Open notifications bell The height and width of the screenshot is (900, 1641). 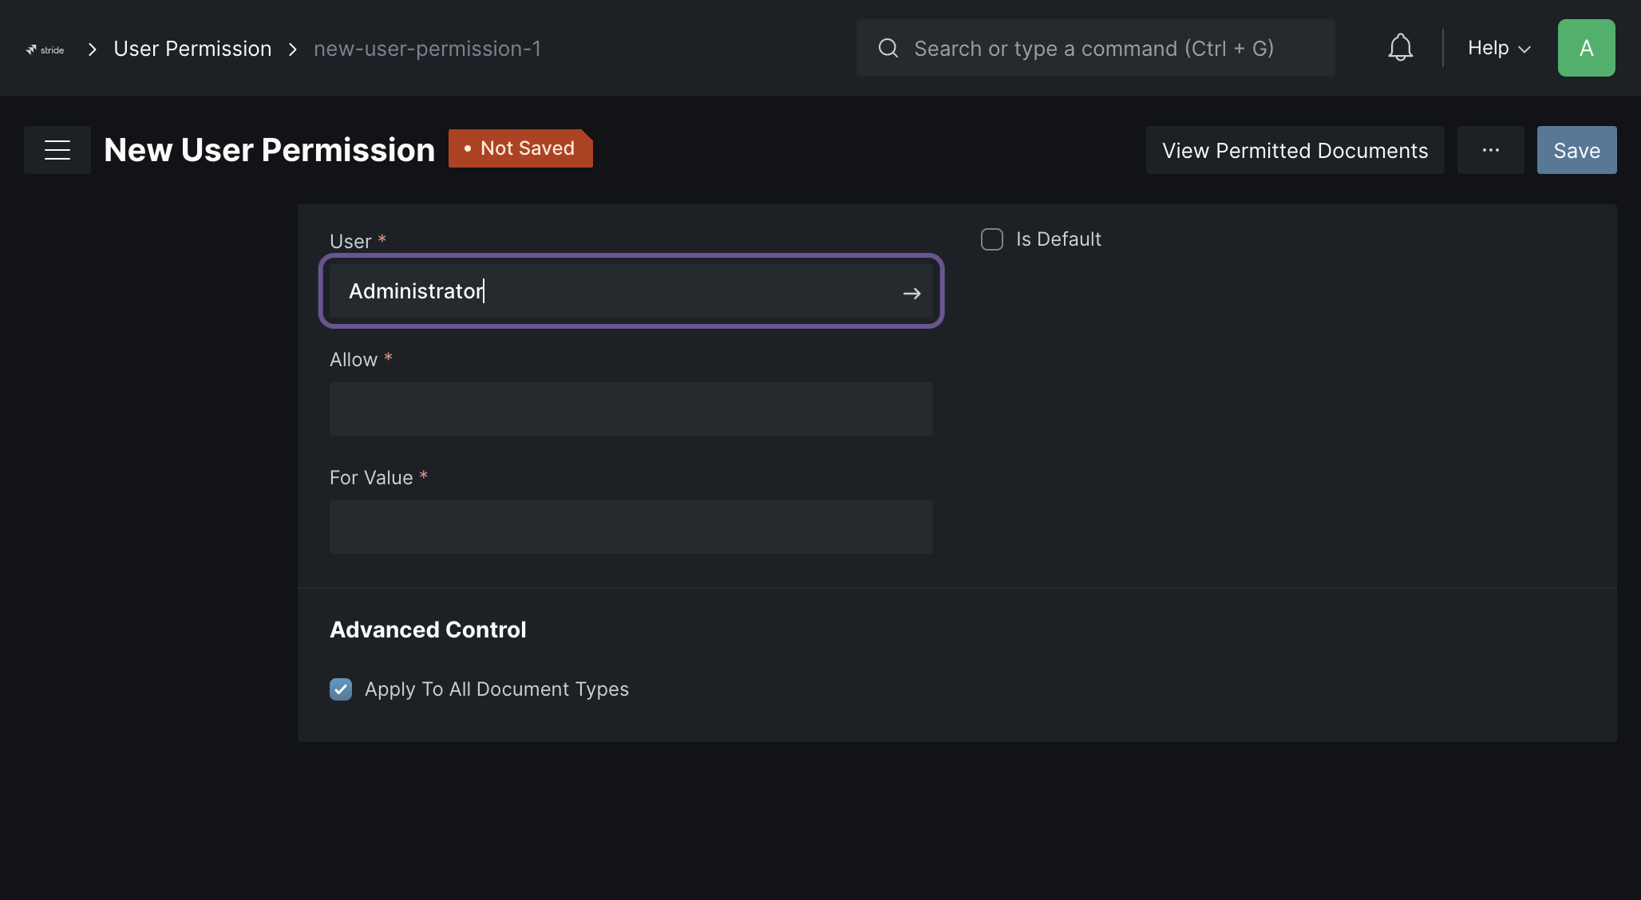coord(1400,48)
